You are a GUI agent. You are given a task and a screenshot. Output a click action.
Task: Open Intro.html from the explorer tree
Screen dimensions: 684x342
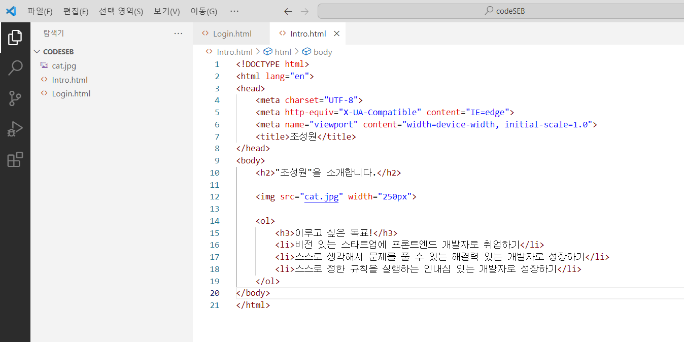pos(70,80)
